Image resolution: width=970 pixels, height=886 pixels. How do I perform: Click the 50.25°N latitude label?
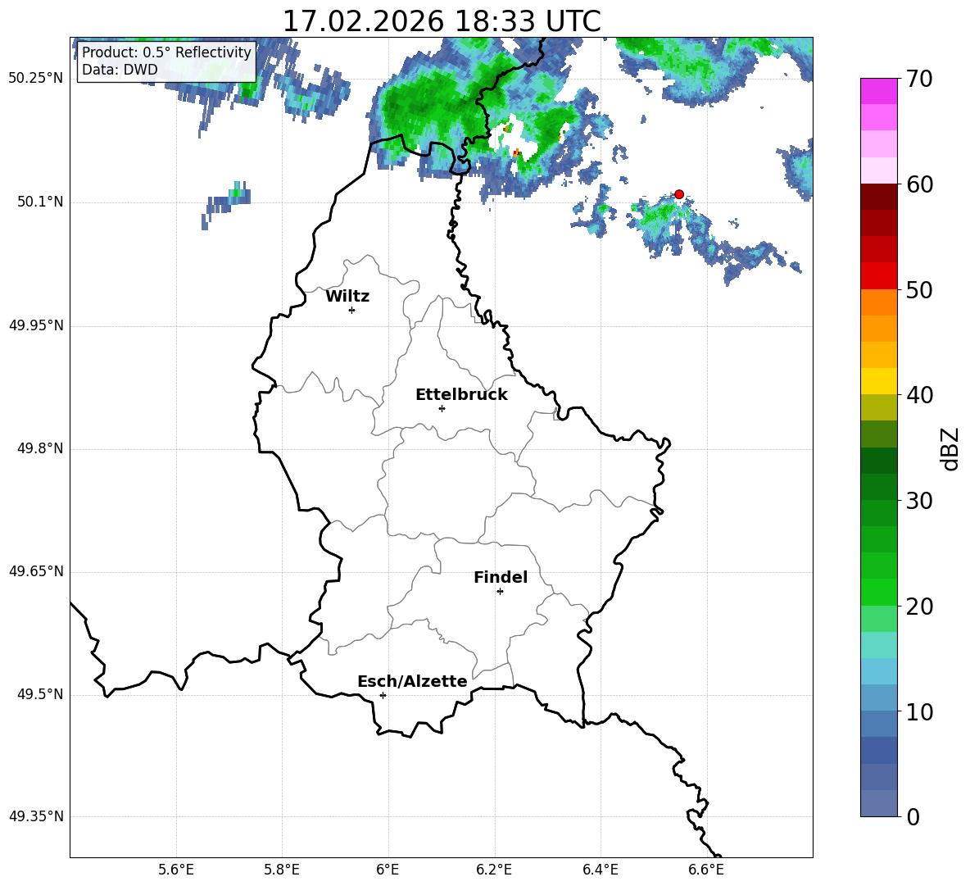pos(36,79)
